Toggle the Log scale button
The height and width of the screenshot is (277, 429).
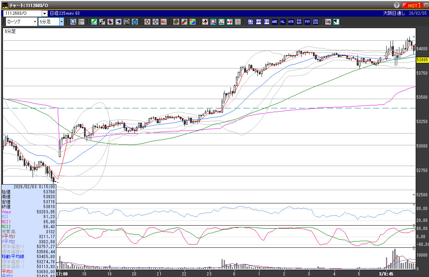coord(328,22)
